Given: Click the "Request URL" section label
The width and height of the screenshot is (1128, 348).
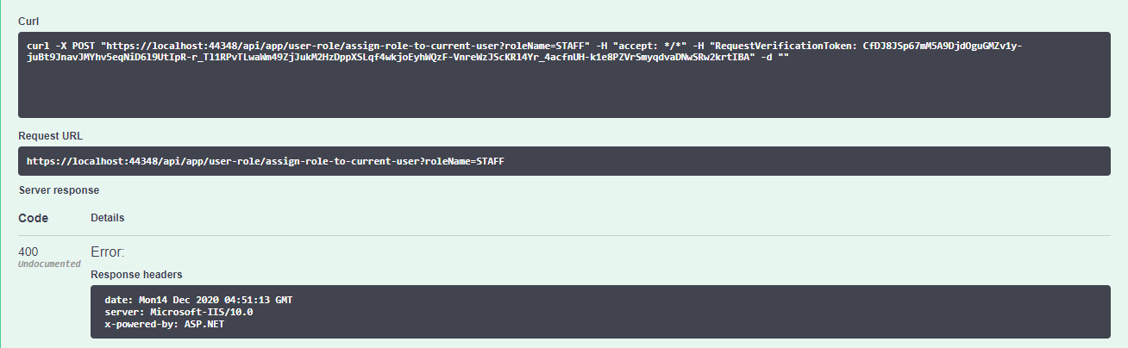Looking at the screenshot, I should (50, 136).
